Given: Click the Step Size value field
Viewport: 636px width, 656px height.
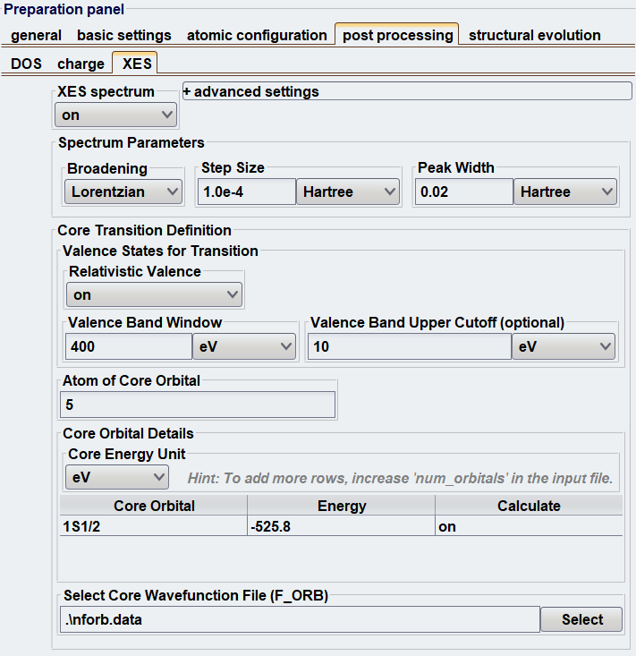Looking at the screenshot, I should [x=247, y=192].
